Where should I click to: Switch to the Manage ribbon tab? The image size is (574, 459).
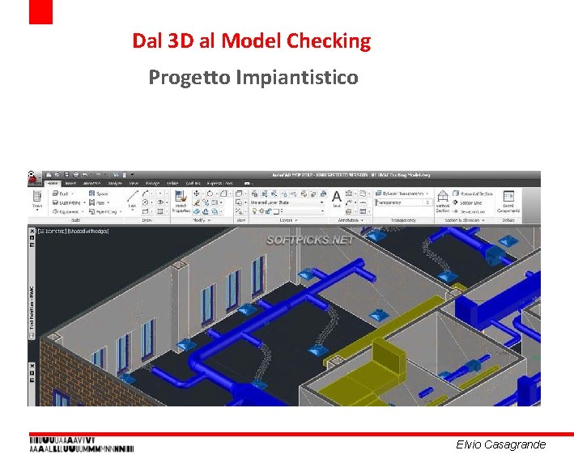coord(152,183)
